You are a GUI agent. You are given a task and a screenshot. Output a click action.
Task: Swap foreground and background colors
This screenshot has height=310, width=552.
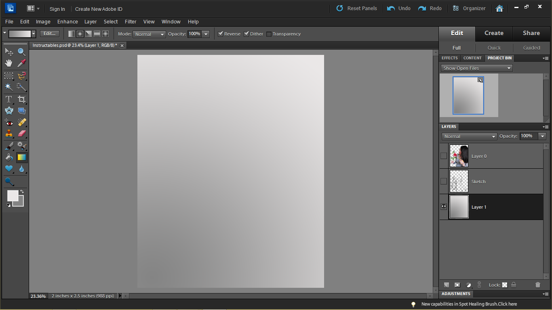22,192
